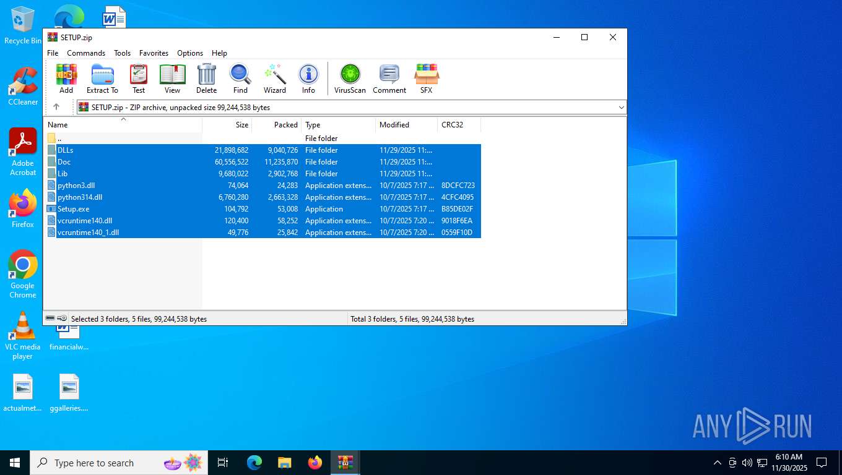Open CCleaner desktop shortcut
This screenshot has height=475, width=842.
[x=23, y=87]
